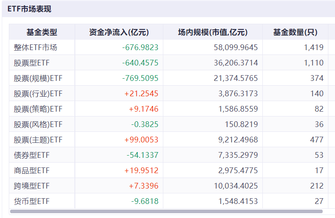335x218 pixels.
Task: Click the net inflow value +7.3396
Action: click(144, 186)
